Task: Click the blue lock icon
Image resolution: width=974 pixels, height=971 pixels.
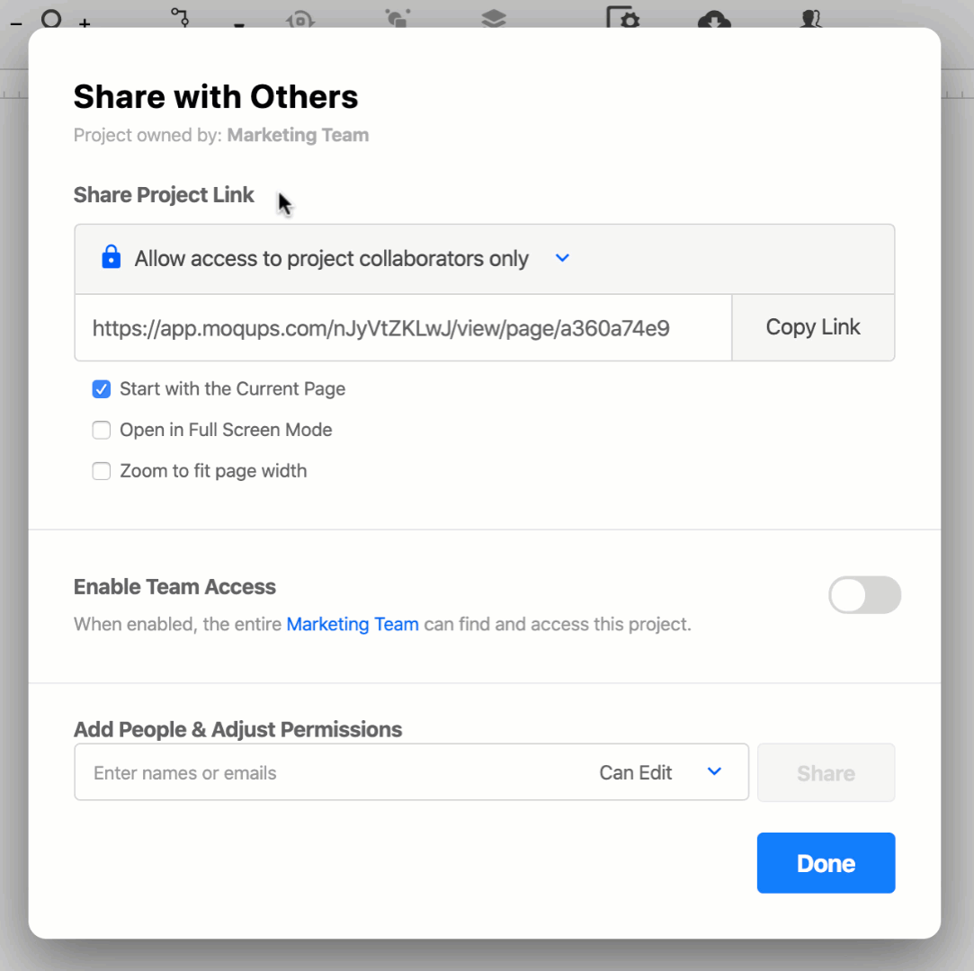Action: coord(111,258)
